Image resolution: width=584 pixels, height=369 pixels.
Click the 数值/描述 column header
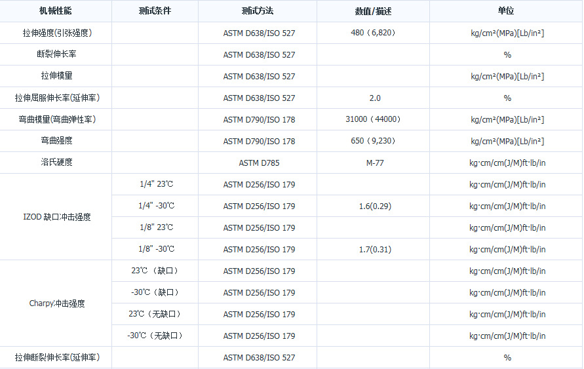[373, 11]
